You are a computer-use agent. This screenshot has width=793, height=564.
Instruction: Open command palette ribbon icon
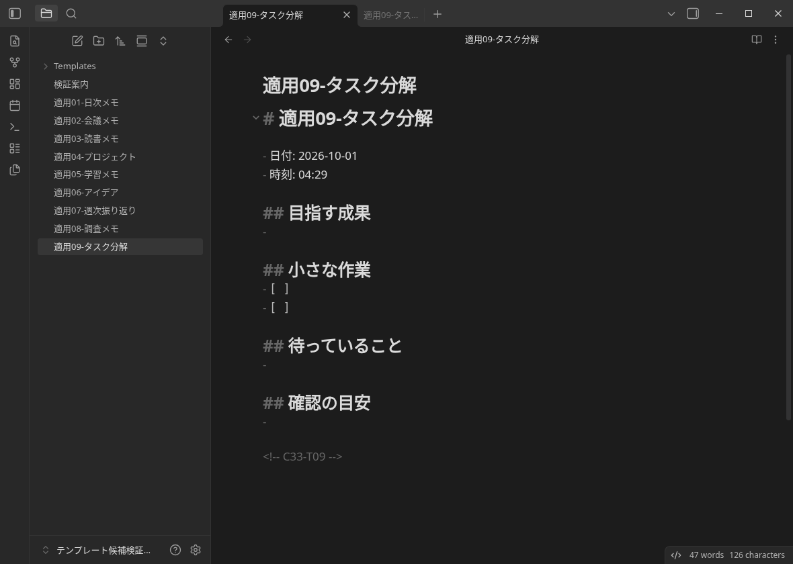click(x=15, y=127)
